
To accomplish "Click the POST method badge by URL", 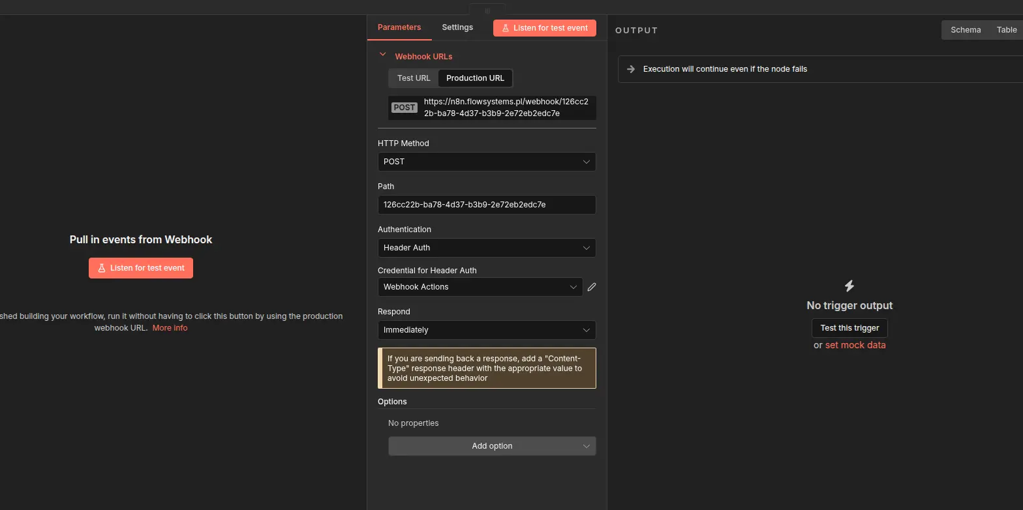I will tap(404, 108).
